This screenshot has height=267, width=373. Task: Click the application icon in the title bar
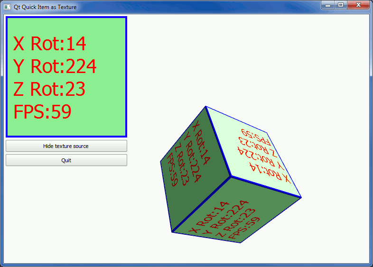pyautogui.click(x=7, y=7)
